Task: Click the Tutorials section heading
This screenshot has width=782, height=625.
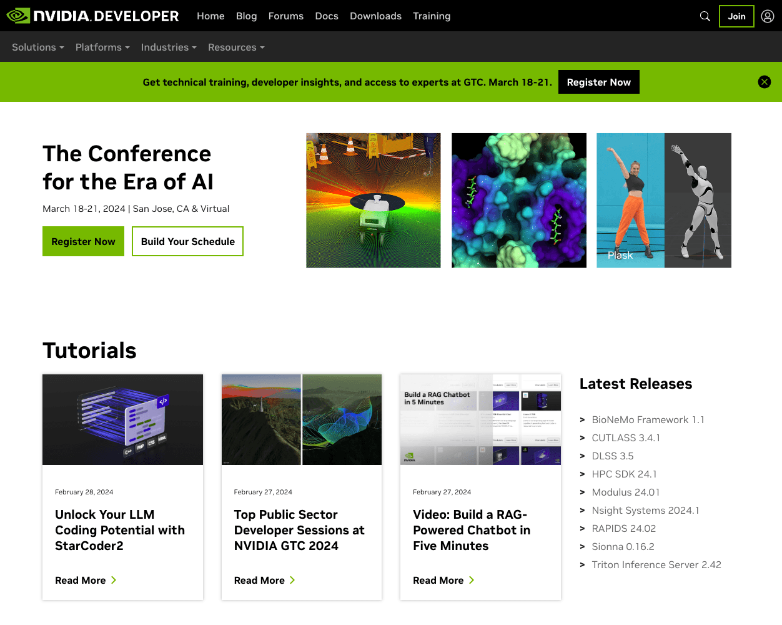Action: [x=89, y=351]
